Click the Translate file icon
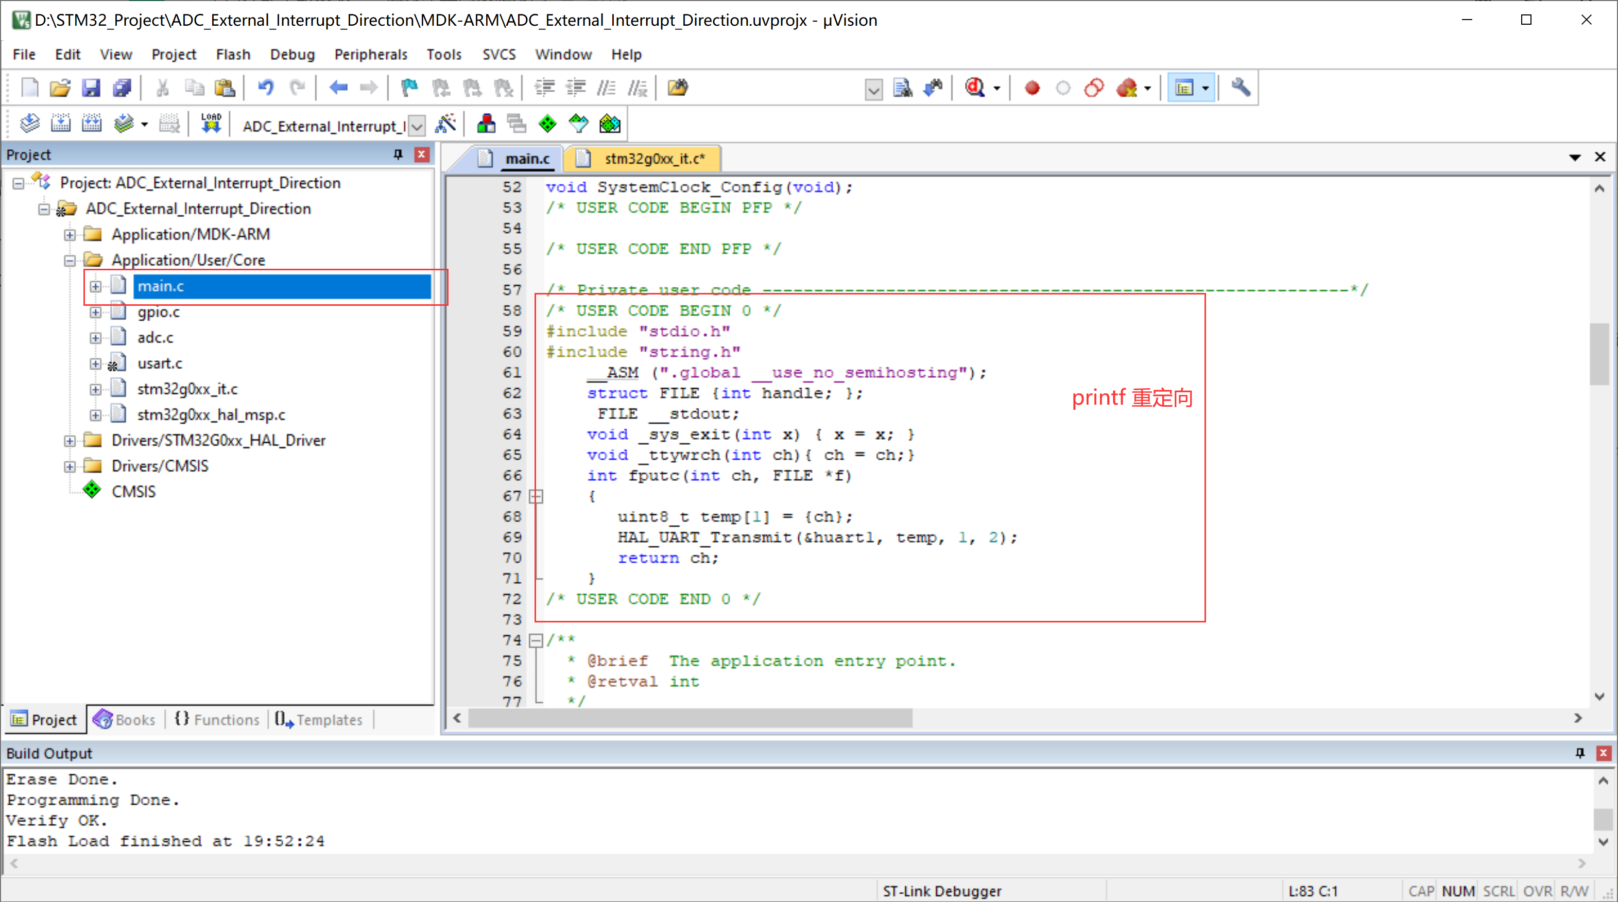This screenshot has width=1618, height=902. coord(29,124)
